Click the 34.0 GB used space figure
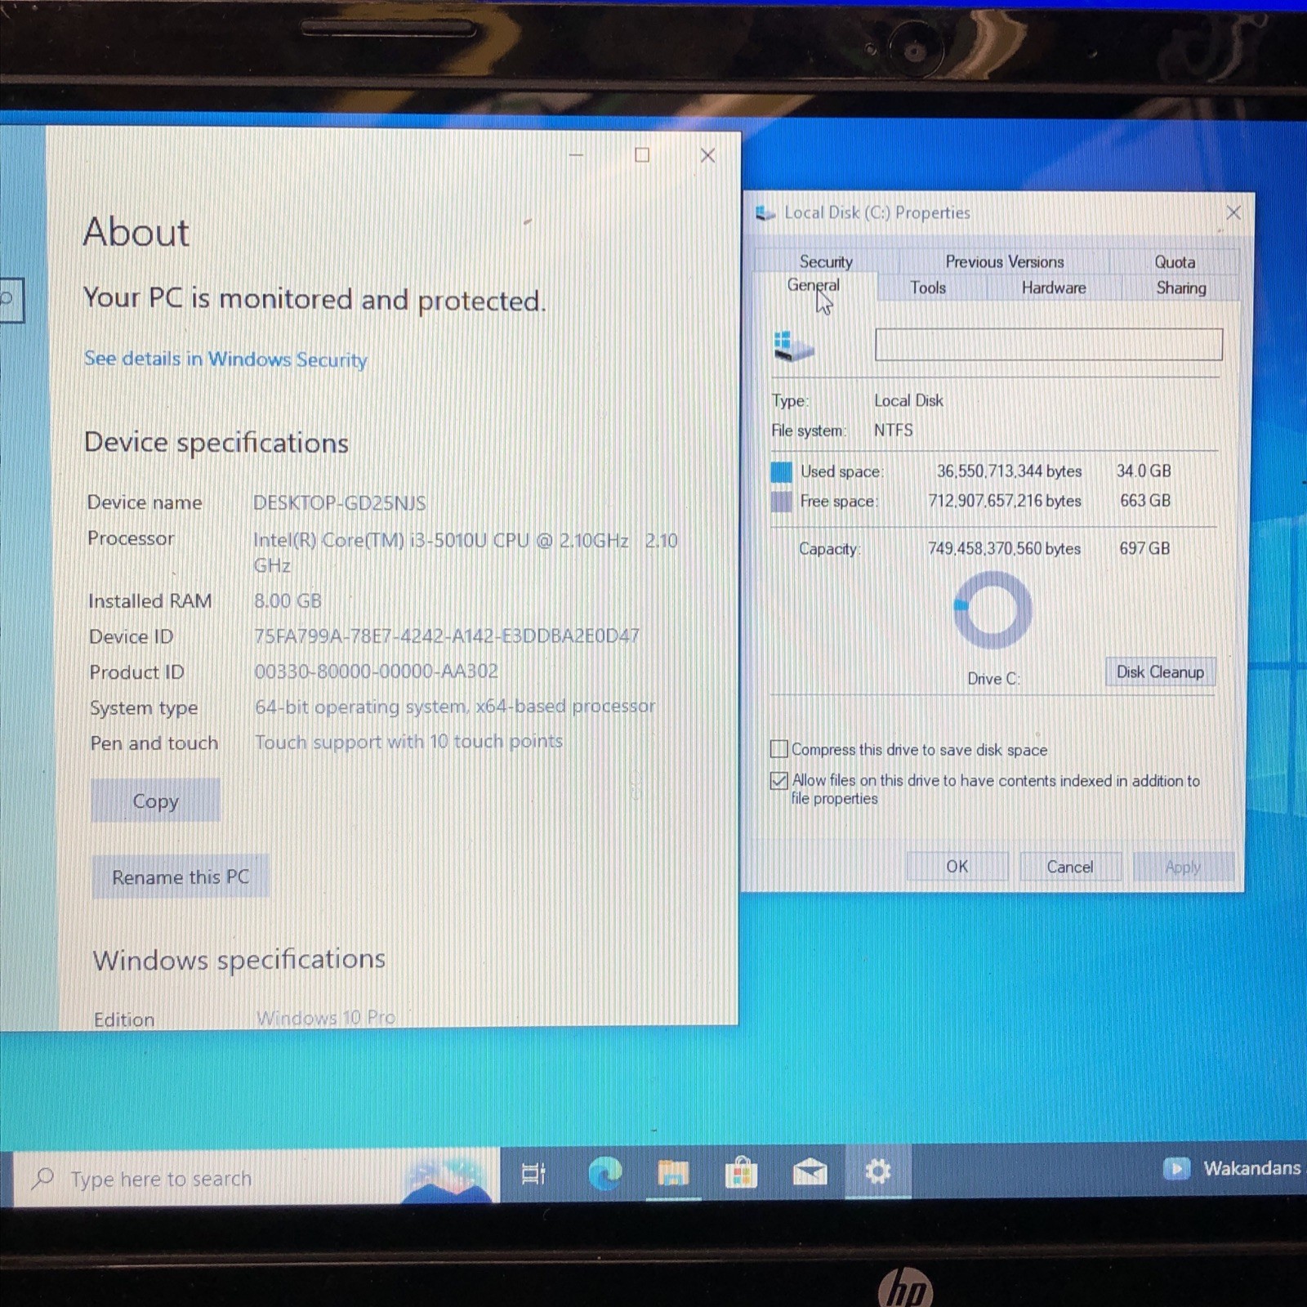1307x1307 pixels. 1144,471
